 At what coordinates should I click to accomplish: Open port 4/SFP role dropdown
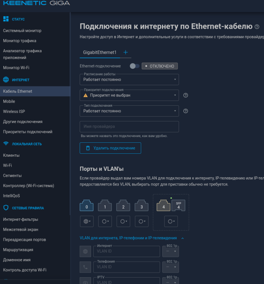pyautogui.click(x=171, y=222)
